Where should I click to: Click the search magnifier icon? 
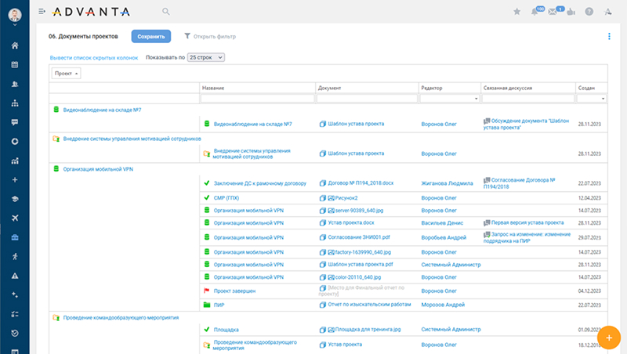(x=165, y=12)
